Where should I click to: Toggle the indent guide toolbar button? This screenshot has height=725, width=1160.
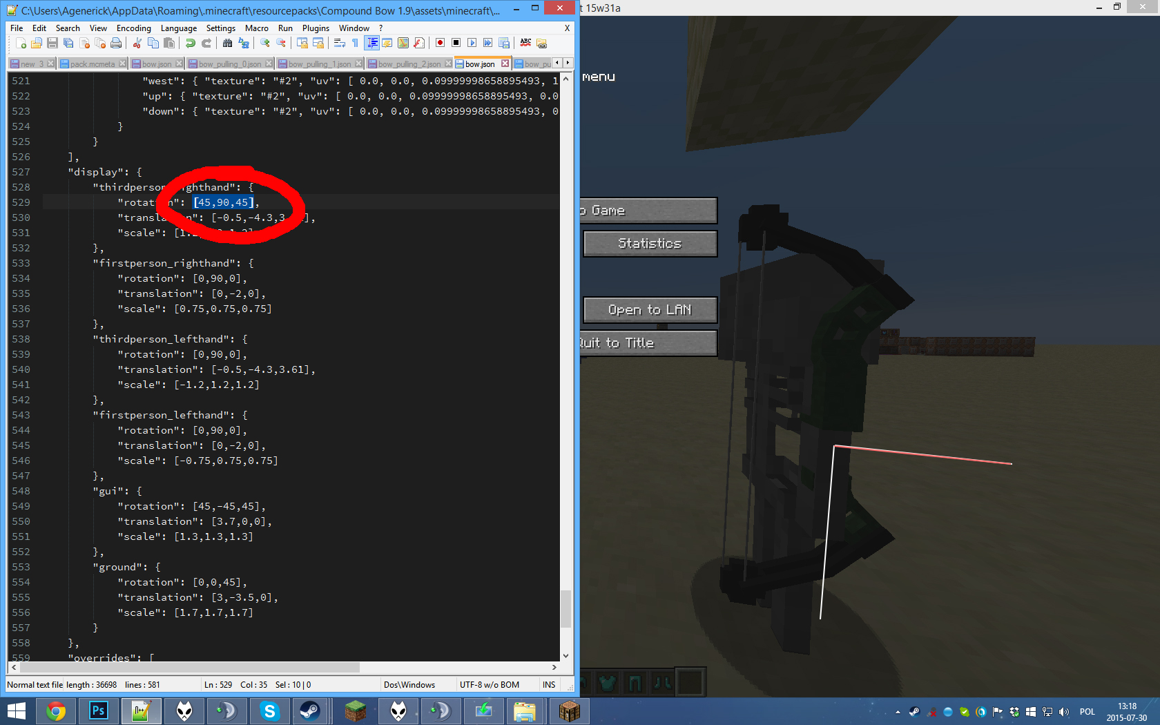coord(372,43)
